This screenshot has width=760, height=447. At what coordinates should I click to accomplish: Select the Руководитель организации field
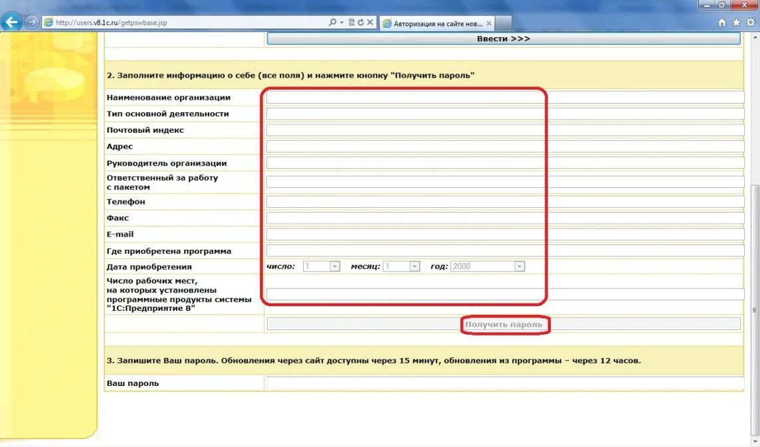505,163
